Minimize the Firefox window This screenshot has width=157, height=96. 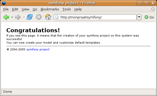[x=140, y=3]
